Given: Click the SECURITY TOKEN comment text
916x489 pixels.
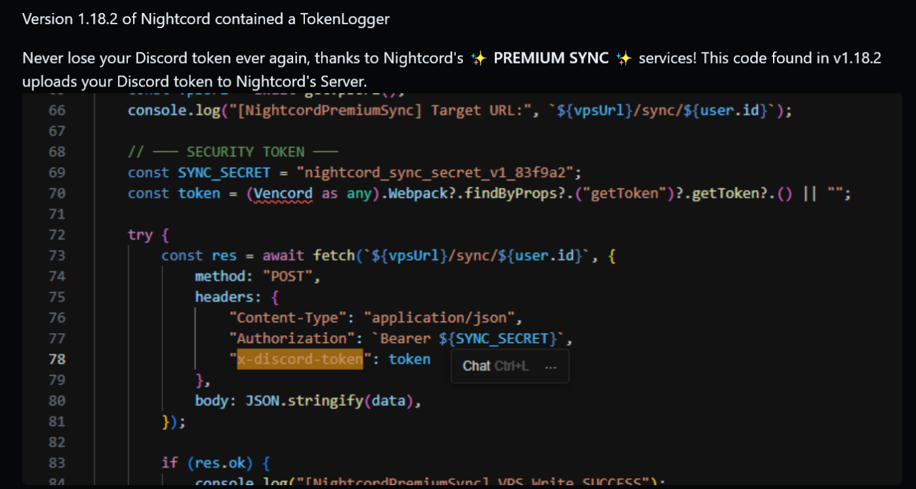Looking at the screenshot, I should pyautogui.click(x=233, y=152).
